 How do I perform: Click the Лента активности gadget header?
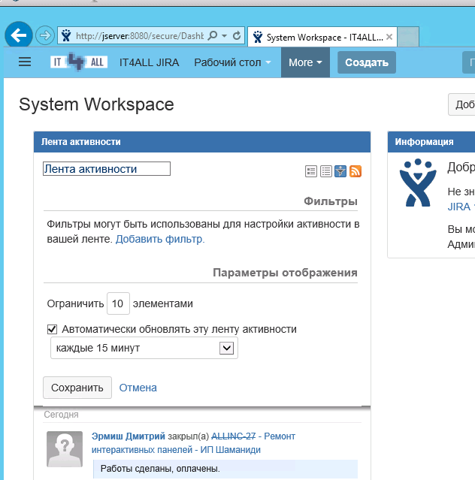click(202, 142)
